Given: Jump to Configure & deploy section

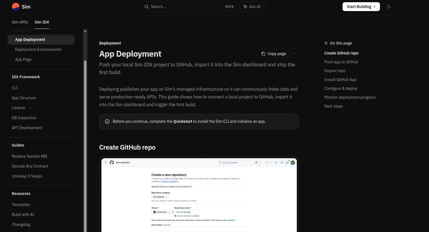Looking at the screenshot, I should (341, 89).
